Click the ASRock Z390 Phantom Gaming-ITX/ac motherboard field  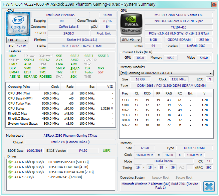70,136
